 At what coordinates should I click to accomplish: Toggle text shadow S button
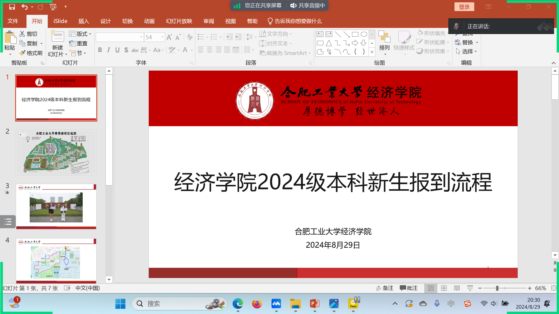[126, 50]
